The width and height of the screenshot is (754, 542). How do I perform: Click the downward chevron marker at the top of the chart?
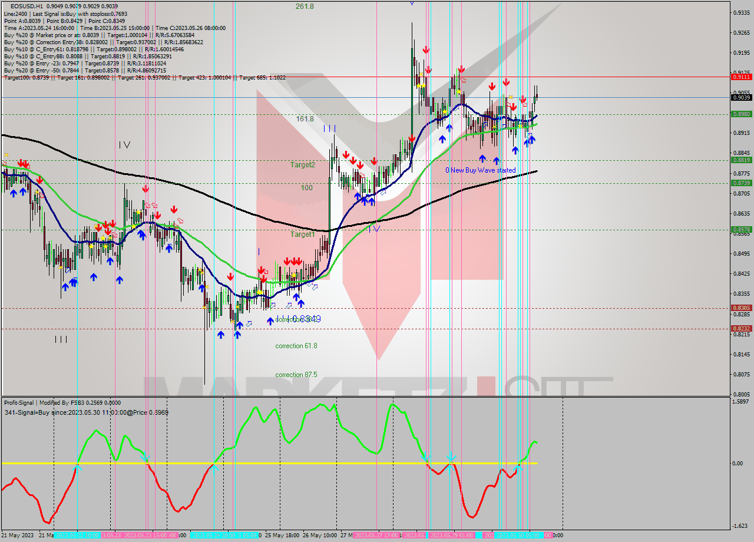click(411, 3)
